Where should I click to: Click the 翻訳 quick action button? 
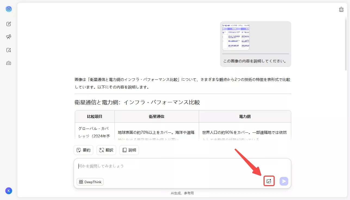point(106,150)
